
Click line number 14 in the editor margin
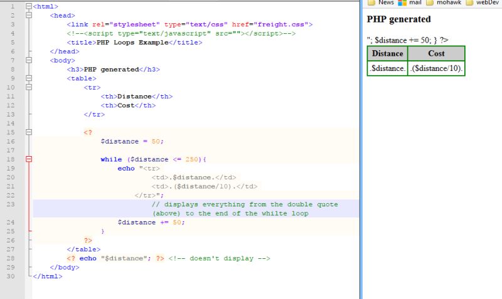tap(11, 123)
